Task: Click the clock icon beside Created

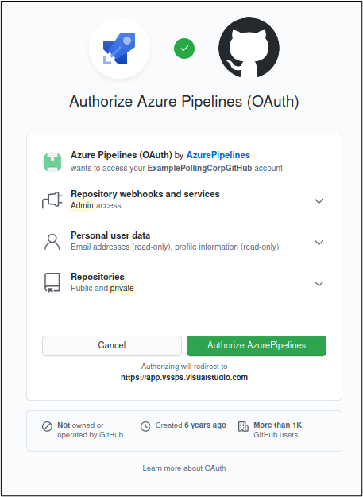Action: pos(145,427)
